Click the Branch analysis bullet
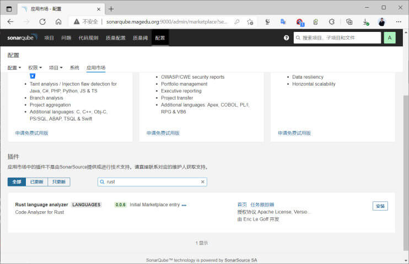Image resolution: width=409 pixels, height=264 pixels. click(x=46, y=98)
